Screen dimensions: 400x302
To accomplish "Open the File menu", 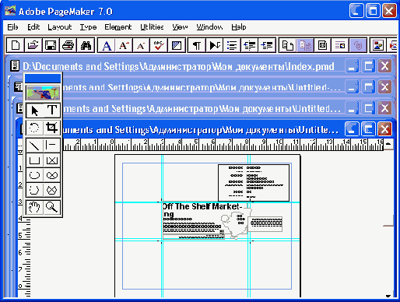I will point(12,27).
